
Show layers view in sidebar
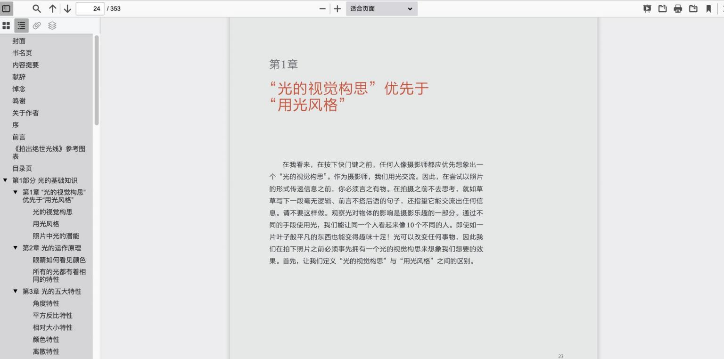tap(52, 25)
